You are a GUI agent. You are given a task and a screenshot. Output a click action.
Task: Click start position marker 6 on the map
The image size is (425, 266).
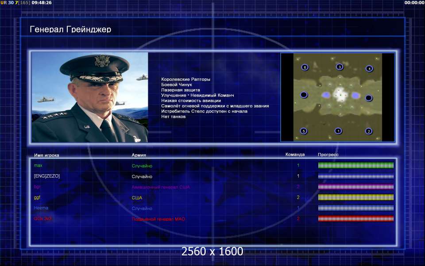pyautogui.click(x=305, y=67)
